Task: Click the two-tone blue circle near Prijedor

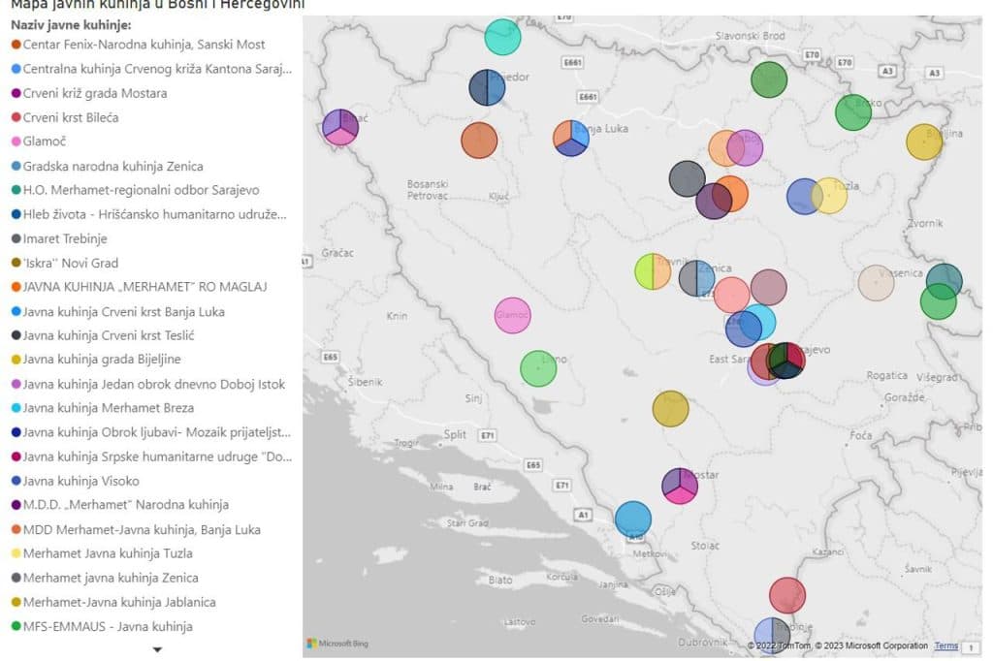Action: (x=487, y=86)
